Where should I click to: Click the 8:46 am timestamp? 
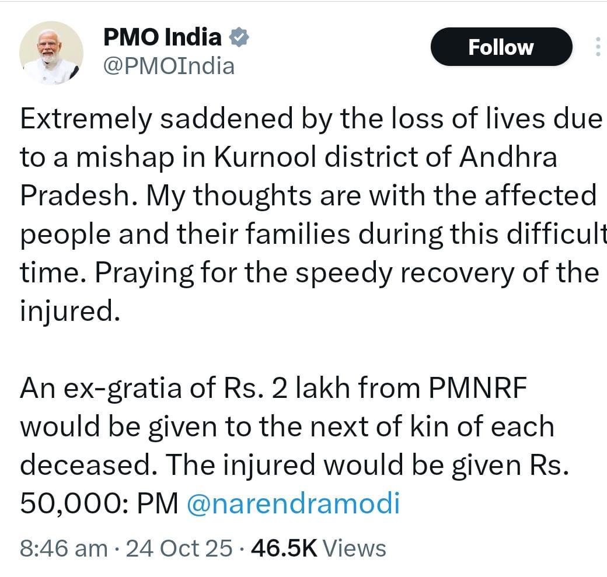pyautogui.click(x=63, y=548)
